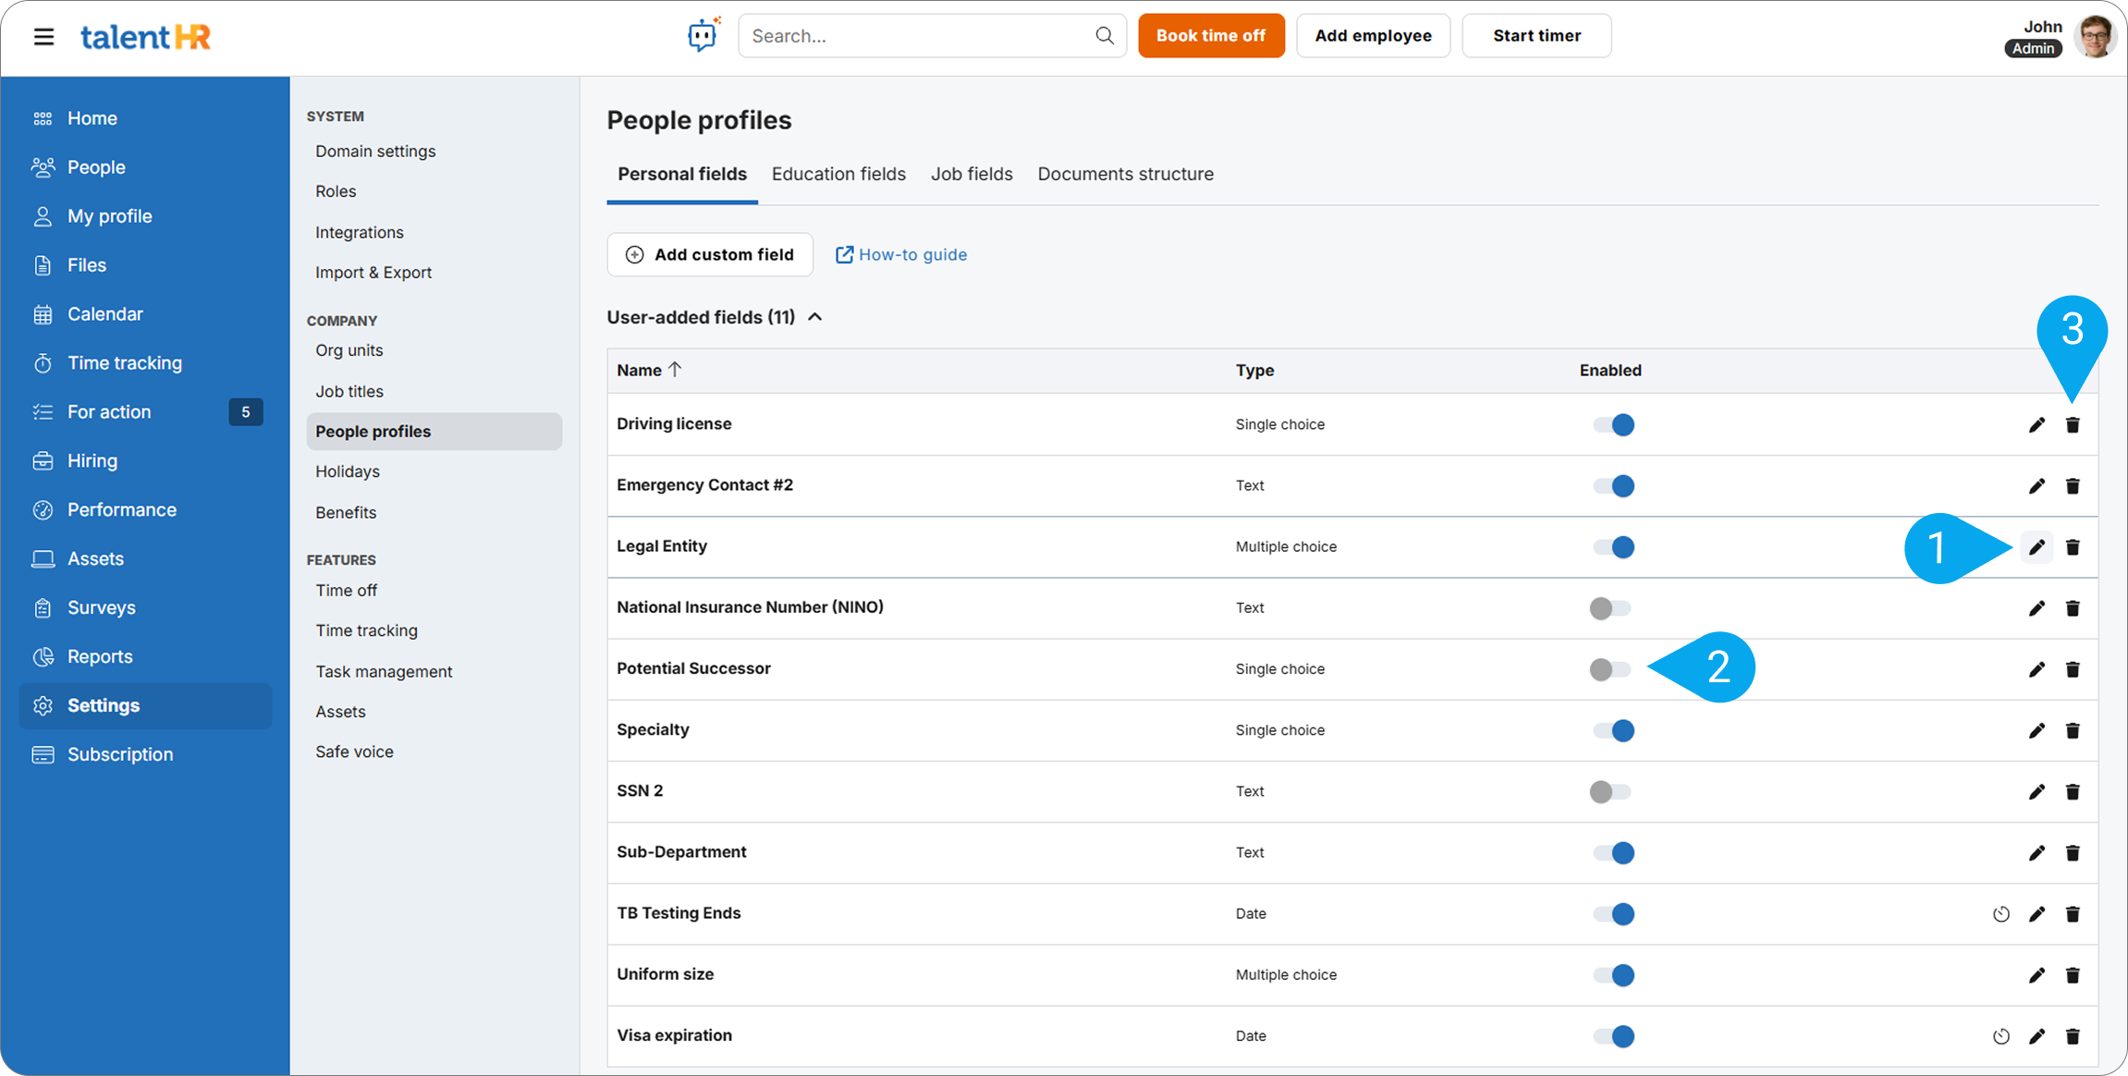Open the hamburger menu icon

[43, 37]
